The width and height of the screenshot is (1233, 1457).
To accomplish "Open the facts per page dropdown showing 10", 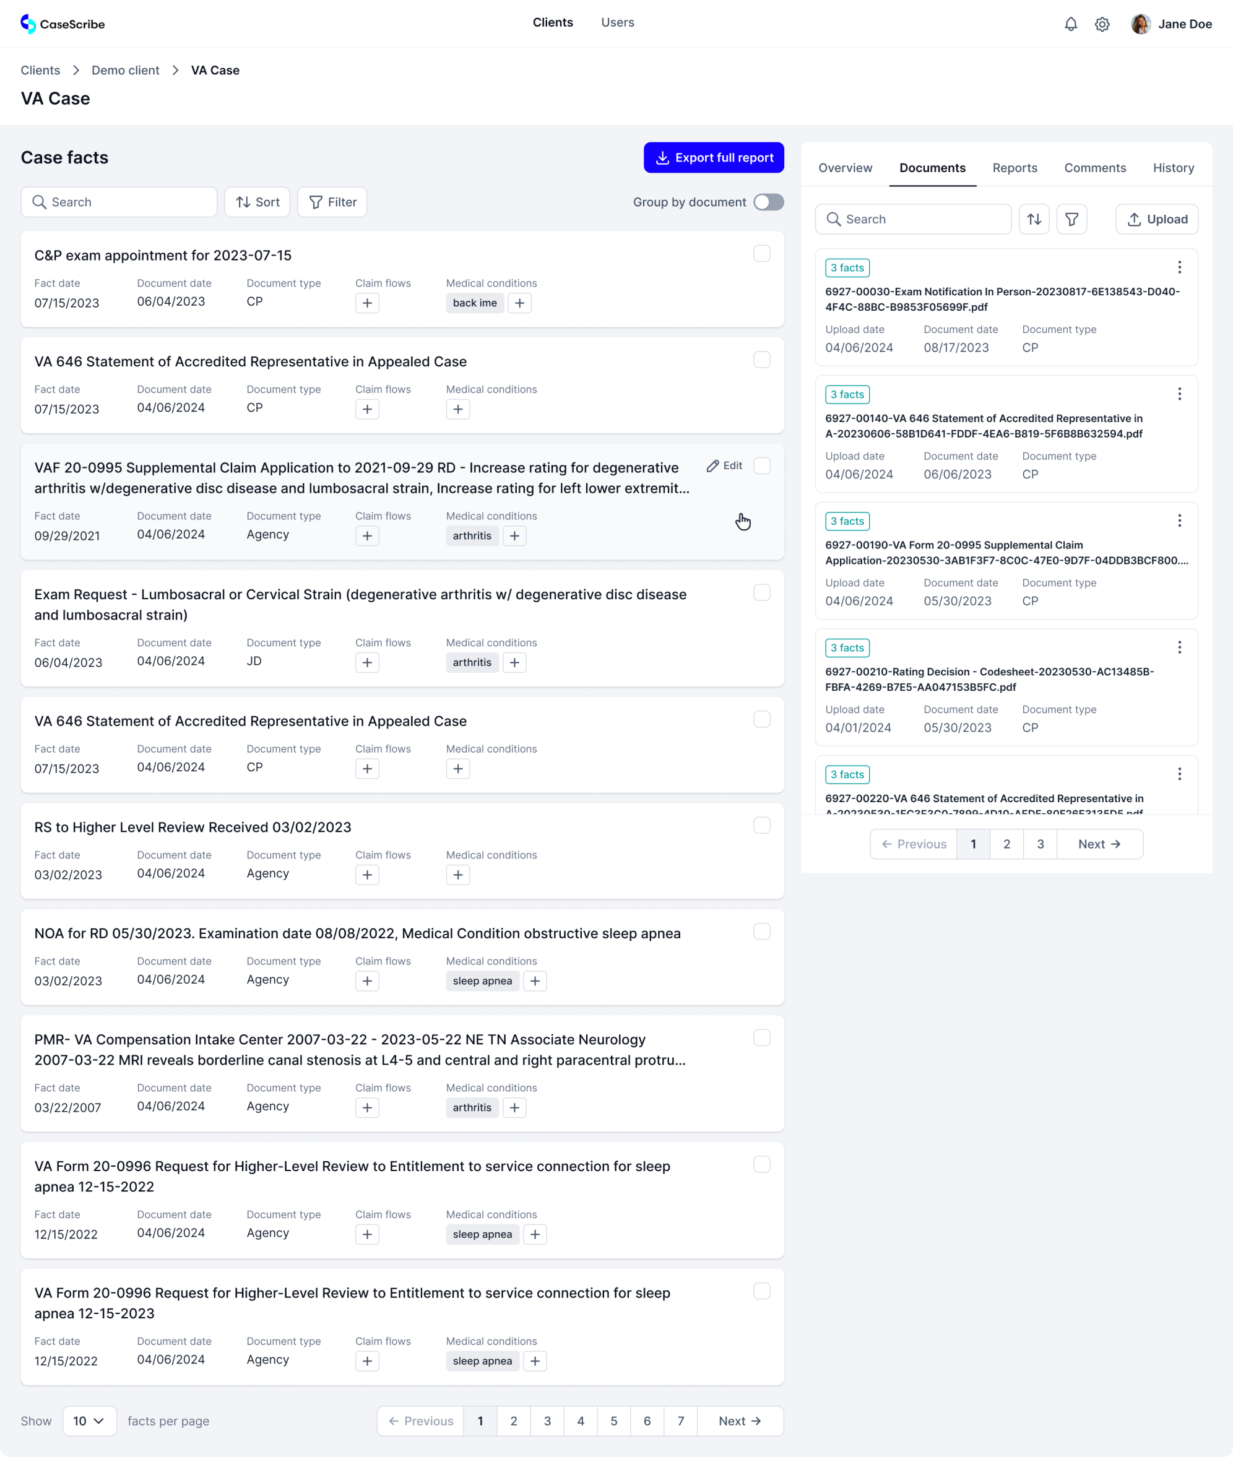I will (89, 1420).
